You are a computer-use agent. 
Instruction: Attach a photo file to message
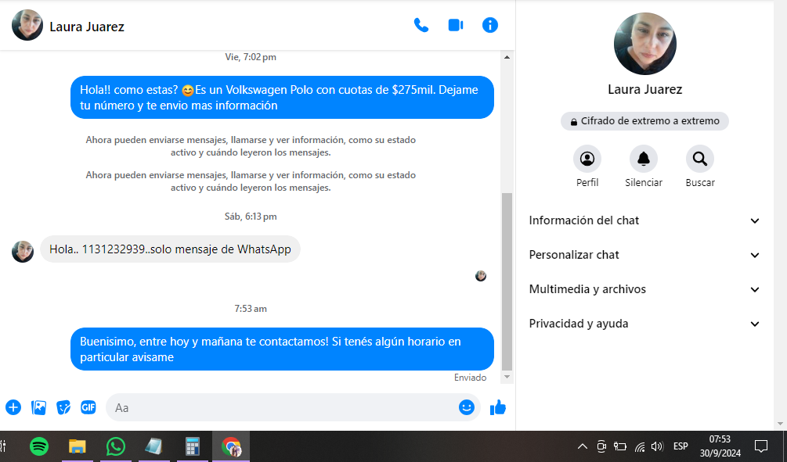tap(38, 407)
